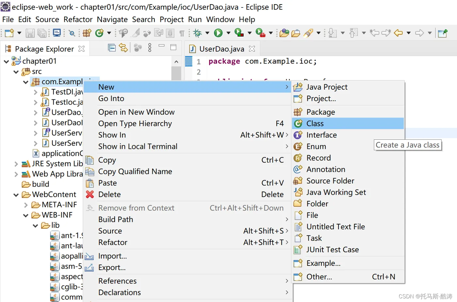Image resolution: width=457 pixels, height=302 pixels.
Task: Click Copy Qualified Name in context menu
Action: (187, 171)
